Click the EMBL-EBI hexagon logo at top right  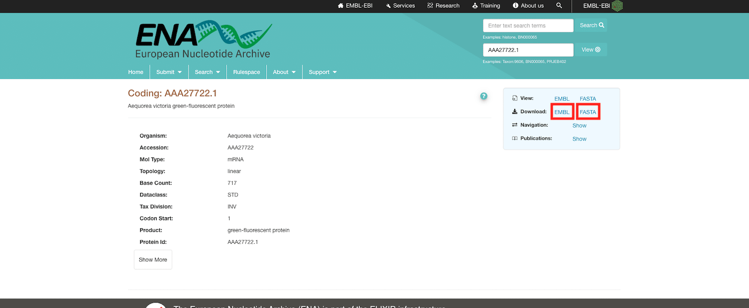point(618,6)
